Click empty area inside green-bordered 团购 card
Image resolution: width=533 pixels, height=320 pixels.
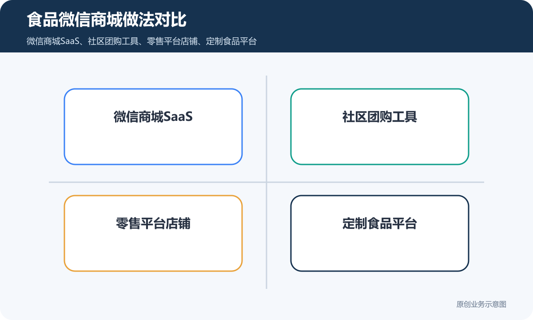point(380,144)
